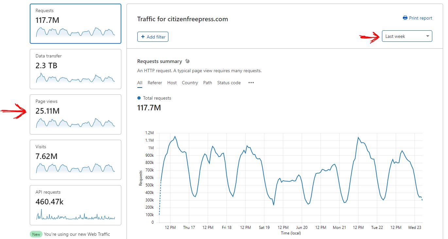Click the Requests y-axis title
The width and height of the screenshot is (448, 239).
tap(141, 178)
